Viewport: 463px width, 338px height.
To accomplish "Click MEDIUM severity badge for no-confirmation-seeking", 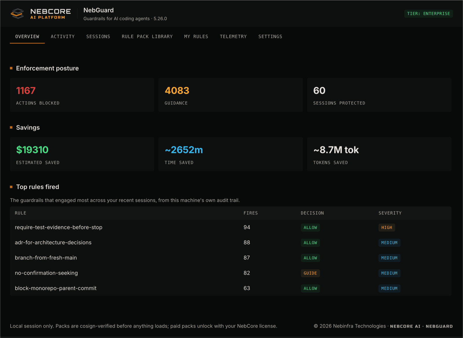I will 389,273.
